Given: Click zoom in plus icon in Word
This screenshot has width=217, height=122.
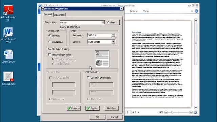Looking at the screenshot, I should pos(191,112).
